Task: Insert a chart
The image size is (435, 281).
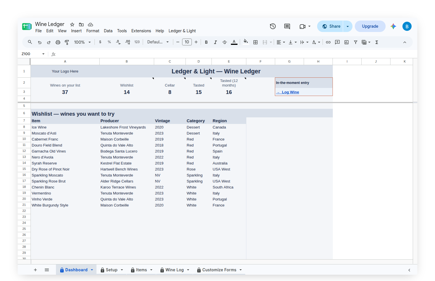Action: coord(347,42)
